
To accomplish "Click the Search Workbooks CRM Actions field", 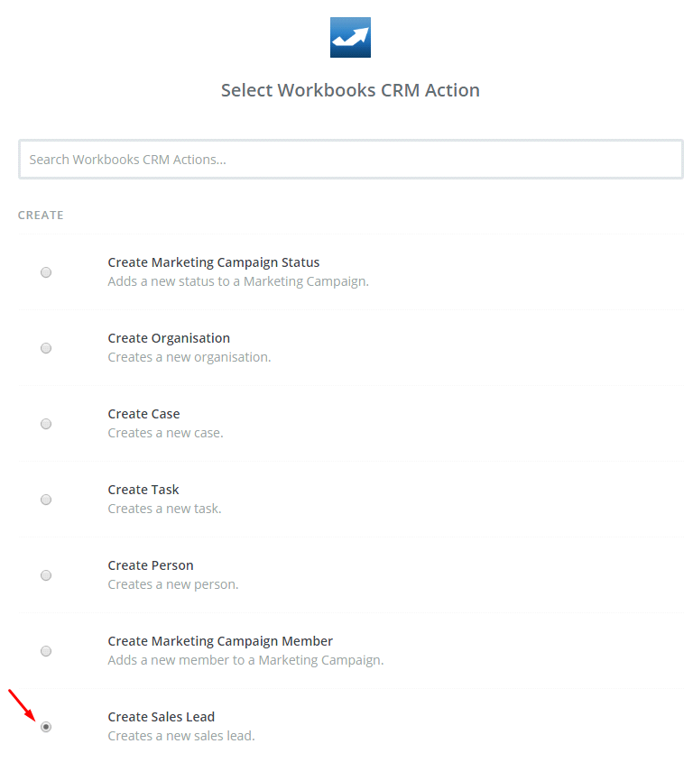I will [350, 160].
